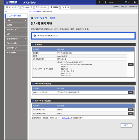The height and width of the screenshot is (140, 139).
Task: Click 戻る button
Action: (126, 125)
